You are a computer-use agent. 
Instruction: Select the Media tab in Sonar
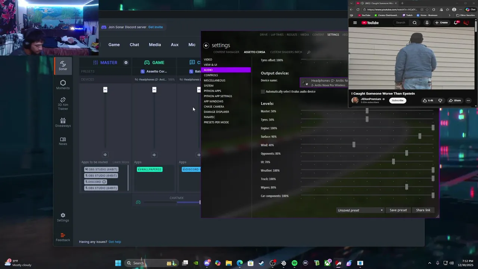155,44
